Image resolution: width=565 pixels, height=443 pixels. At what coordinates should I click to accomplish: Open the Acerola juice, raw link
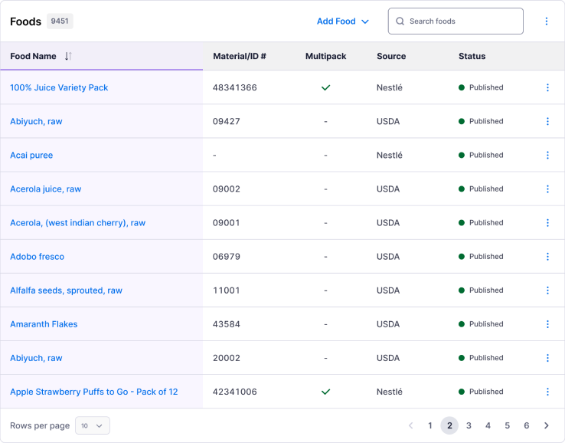pyautogui.click(x=45, y=189)
